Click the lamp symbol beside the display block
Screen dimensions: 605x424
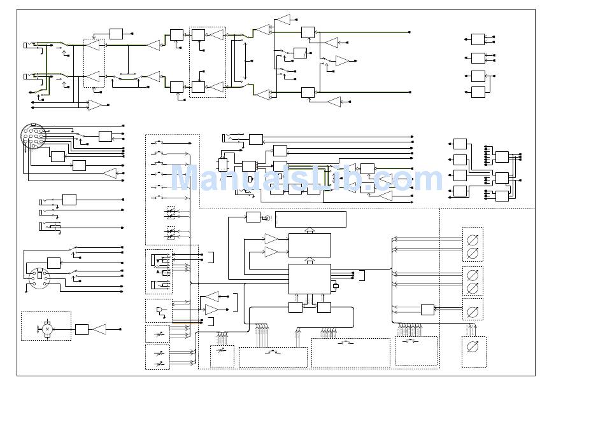coord(266,218)
